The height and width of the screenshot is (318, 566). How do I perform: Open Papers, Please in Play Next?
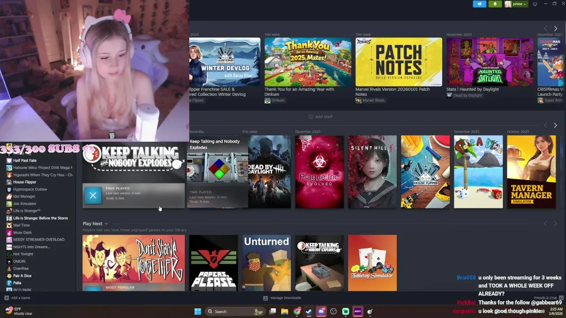[213, 263]
